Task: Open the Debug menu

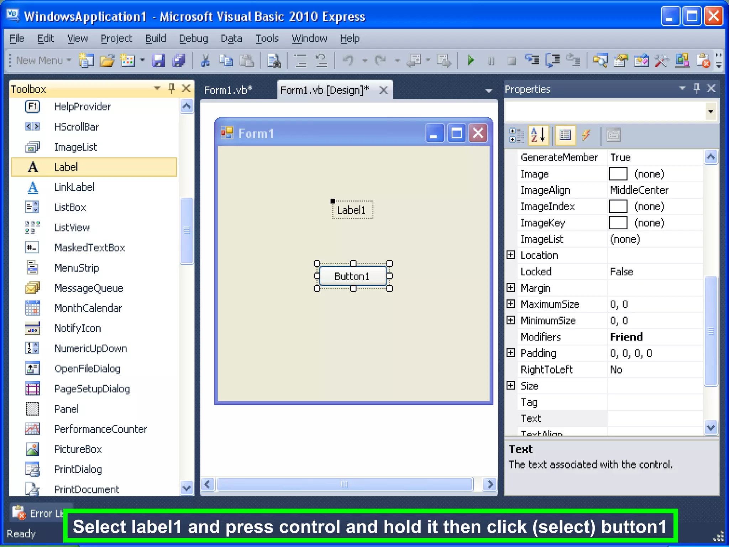Action: pos(193,38)
